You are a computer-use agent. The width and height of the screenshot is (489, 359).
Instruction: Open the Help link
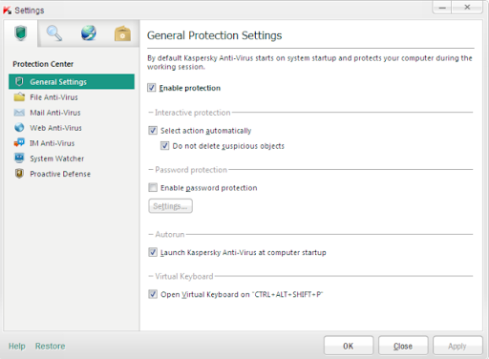point(17,346)
